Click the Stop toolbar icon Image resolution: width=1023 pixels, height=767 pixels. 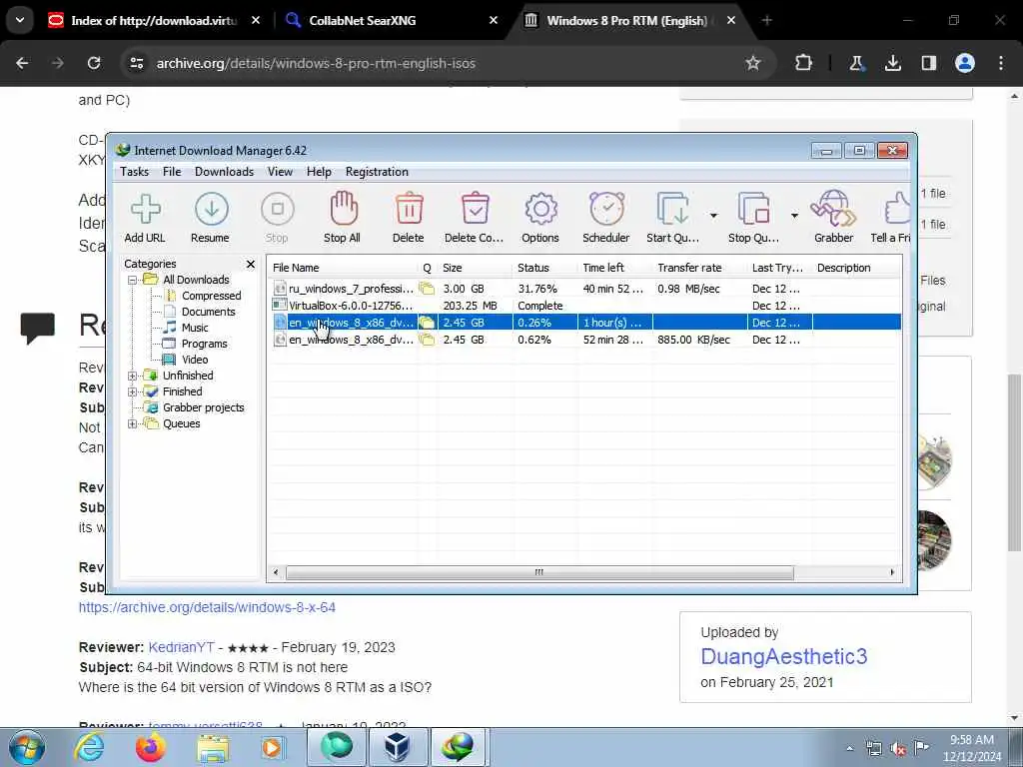point(277,217)
